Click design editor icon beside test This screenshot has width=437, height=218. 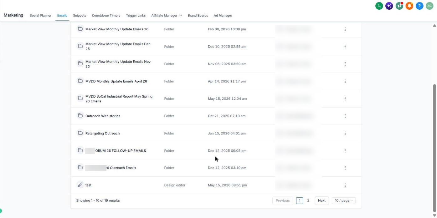(80, 185)
